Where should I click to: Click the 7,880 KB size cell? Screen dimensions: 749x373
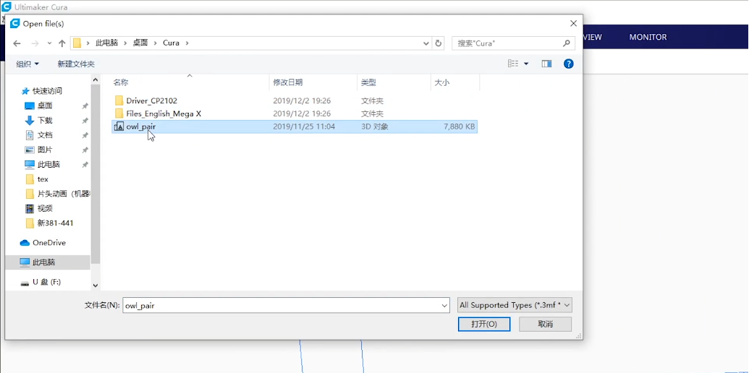tap(459, 127)
